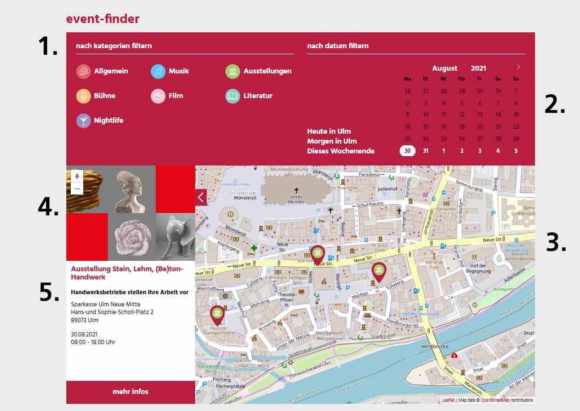The height and width of the screenshot is (411, 580).
Task: Click the museum marker near Haus der Stadtgeschichte
Action: pos(217,315)
